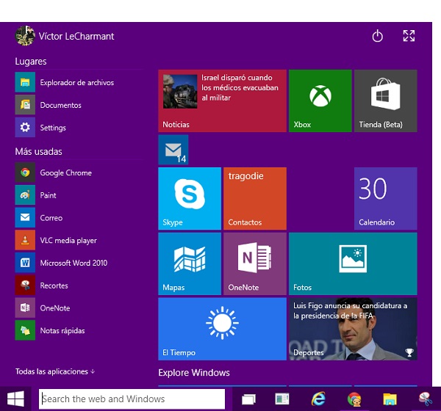Image resolution: width=441 pixels, height=411 pixels.
Task: Click the Víctor LeCharmant user name
Action: point(76,36)
